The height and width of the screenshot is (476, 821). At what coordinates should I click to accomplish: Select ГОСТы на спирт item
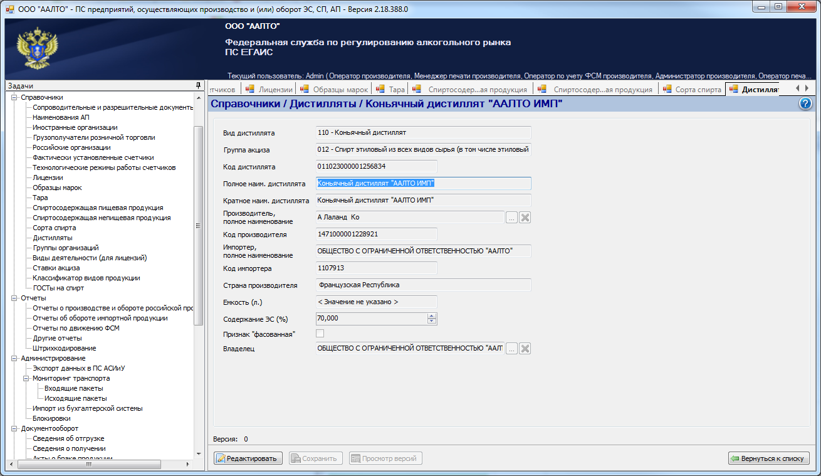point(58,288)
